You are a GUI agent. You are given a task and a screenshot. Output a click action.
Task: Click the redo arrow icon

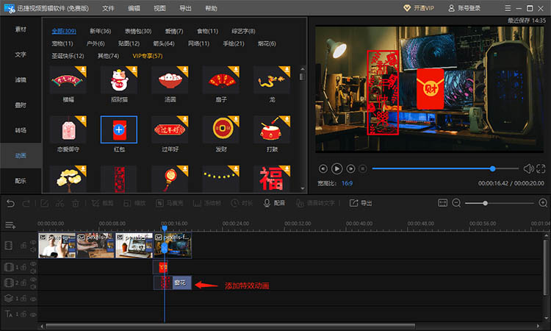click(x=26, y=203)
